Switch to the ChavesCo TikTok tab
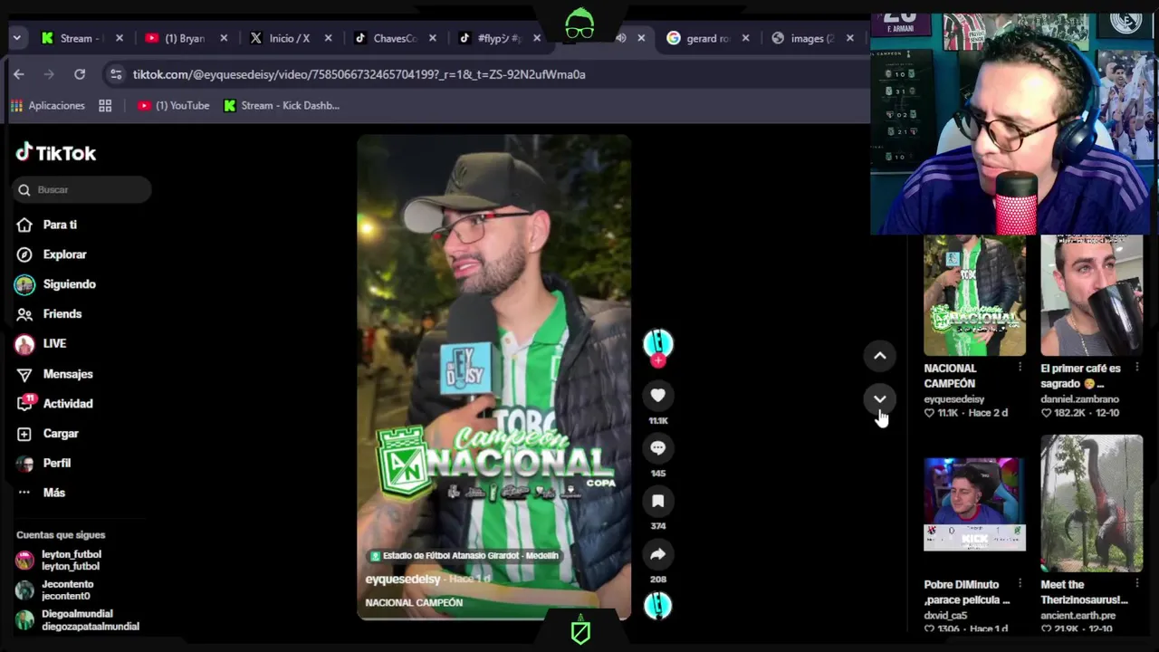This screenshot has height=652, width=1159. (x=393, y=38)
